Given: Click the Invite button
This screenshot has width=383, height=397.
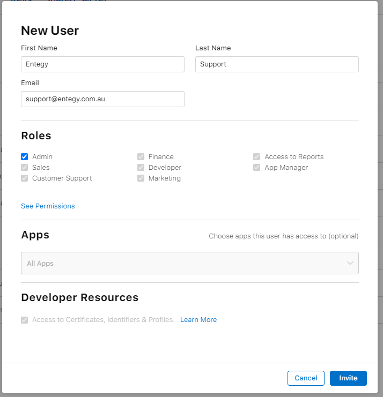Looking at the screenshot, I should coord(348,378).
